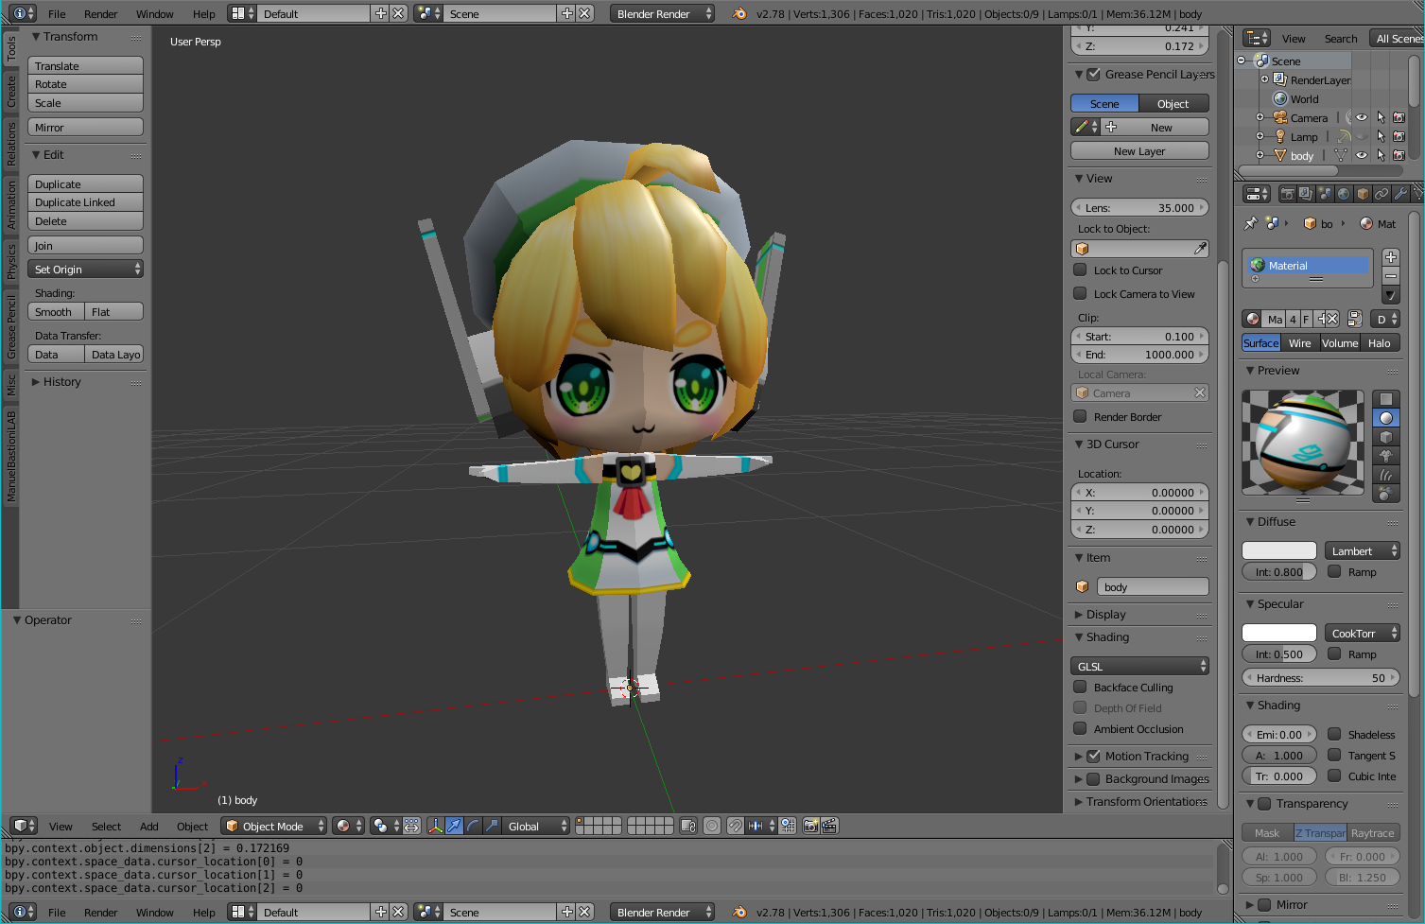The image size is (1425, 924).
Task: Select Wire material type tab
Action: coord(1300,343)
